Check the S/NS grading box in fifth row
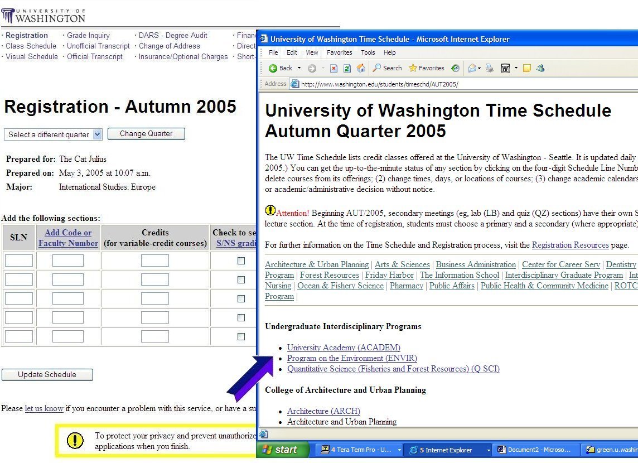 coord(241,336)
